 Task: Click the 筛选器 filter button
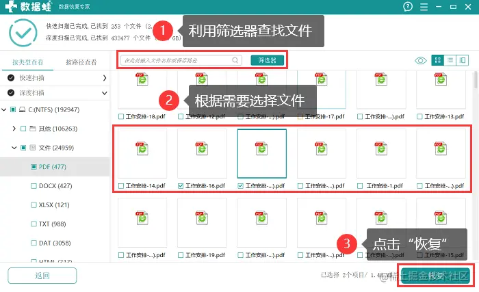point(268,60)
